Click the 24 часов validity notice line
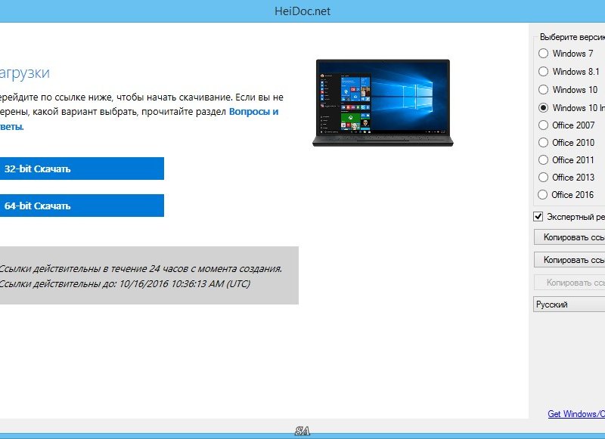The width and height of the screenshot is (605, 439). (x=141, y=269)
